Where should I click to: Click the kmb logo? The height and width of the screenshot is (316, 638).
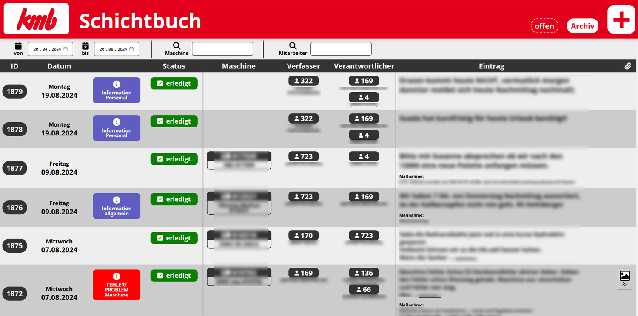[x=37, y=19]
